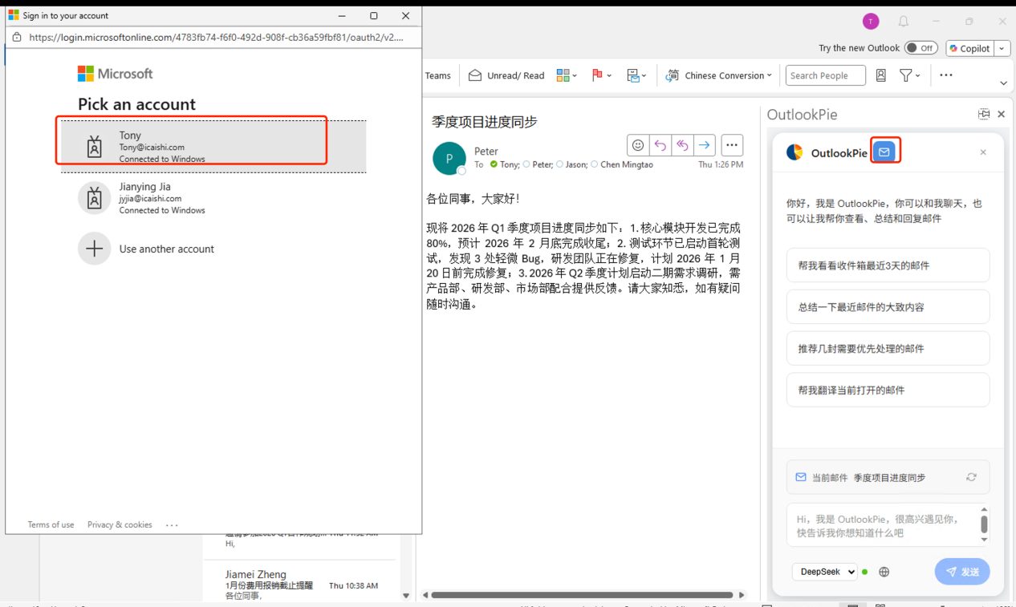The image size is (1016, 607).
Task: Open the notification bell icon
Action: pyautogui.click(x=904, y=22)
